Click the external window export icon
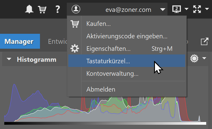Image resolution: width=212 pixels, height=129 pixels. 204,42
